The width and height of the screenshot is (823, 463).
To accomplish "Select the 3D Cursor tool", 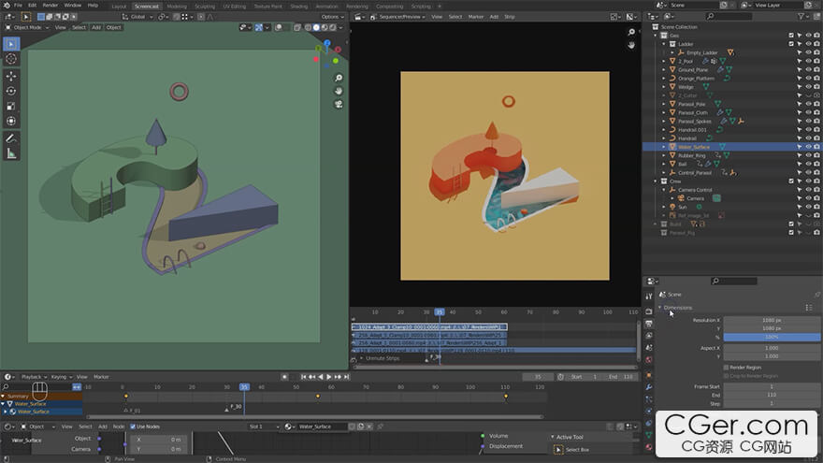I will coord(11,59).
